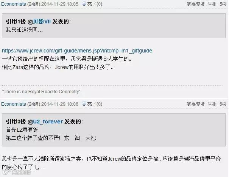Screen dimensions: 229x177
Task: Click 亮了(0) on the 18:05 post
Action: point(95,4)
